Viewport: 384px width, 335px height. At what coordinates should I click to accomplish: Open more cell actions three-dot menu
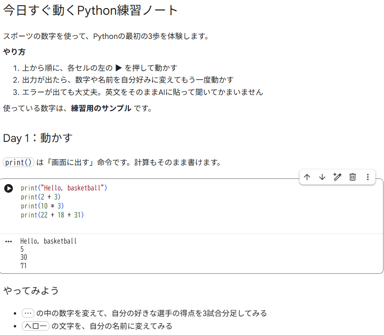point(367,177)
